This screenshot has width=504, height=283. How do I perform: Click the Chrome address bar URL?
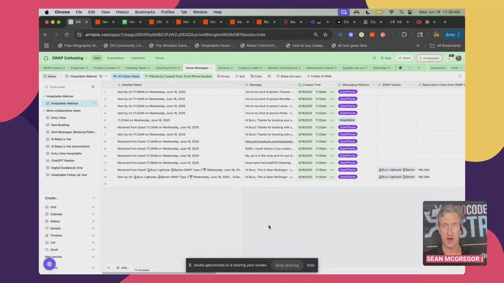[x=175, y=35]
